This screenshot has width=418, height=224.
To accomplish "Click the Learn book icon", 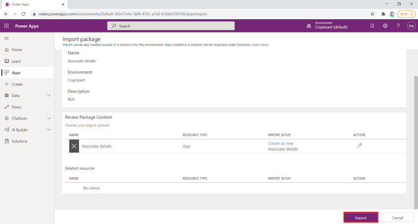I will point(7,61).
